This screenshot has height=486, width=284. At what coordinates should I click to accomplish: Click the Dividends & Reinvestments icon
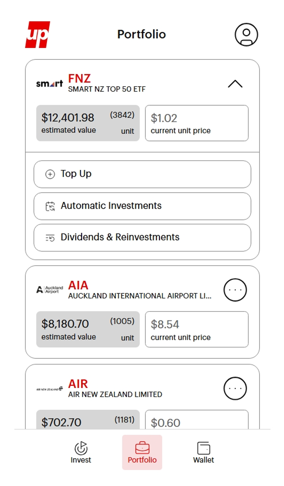[x=50, y=238]
